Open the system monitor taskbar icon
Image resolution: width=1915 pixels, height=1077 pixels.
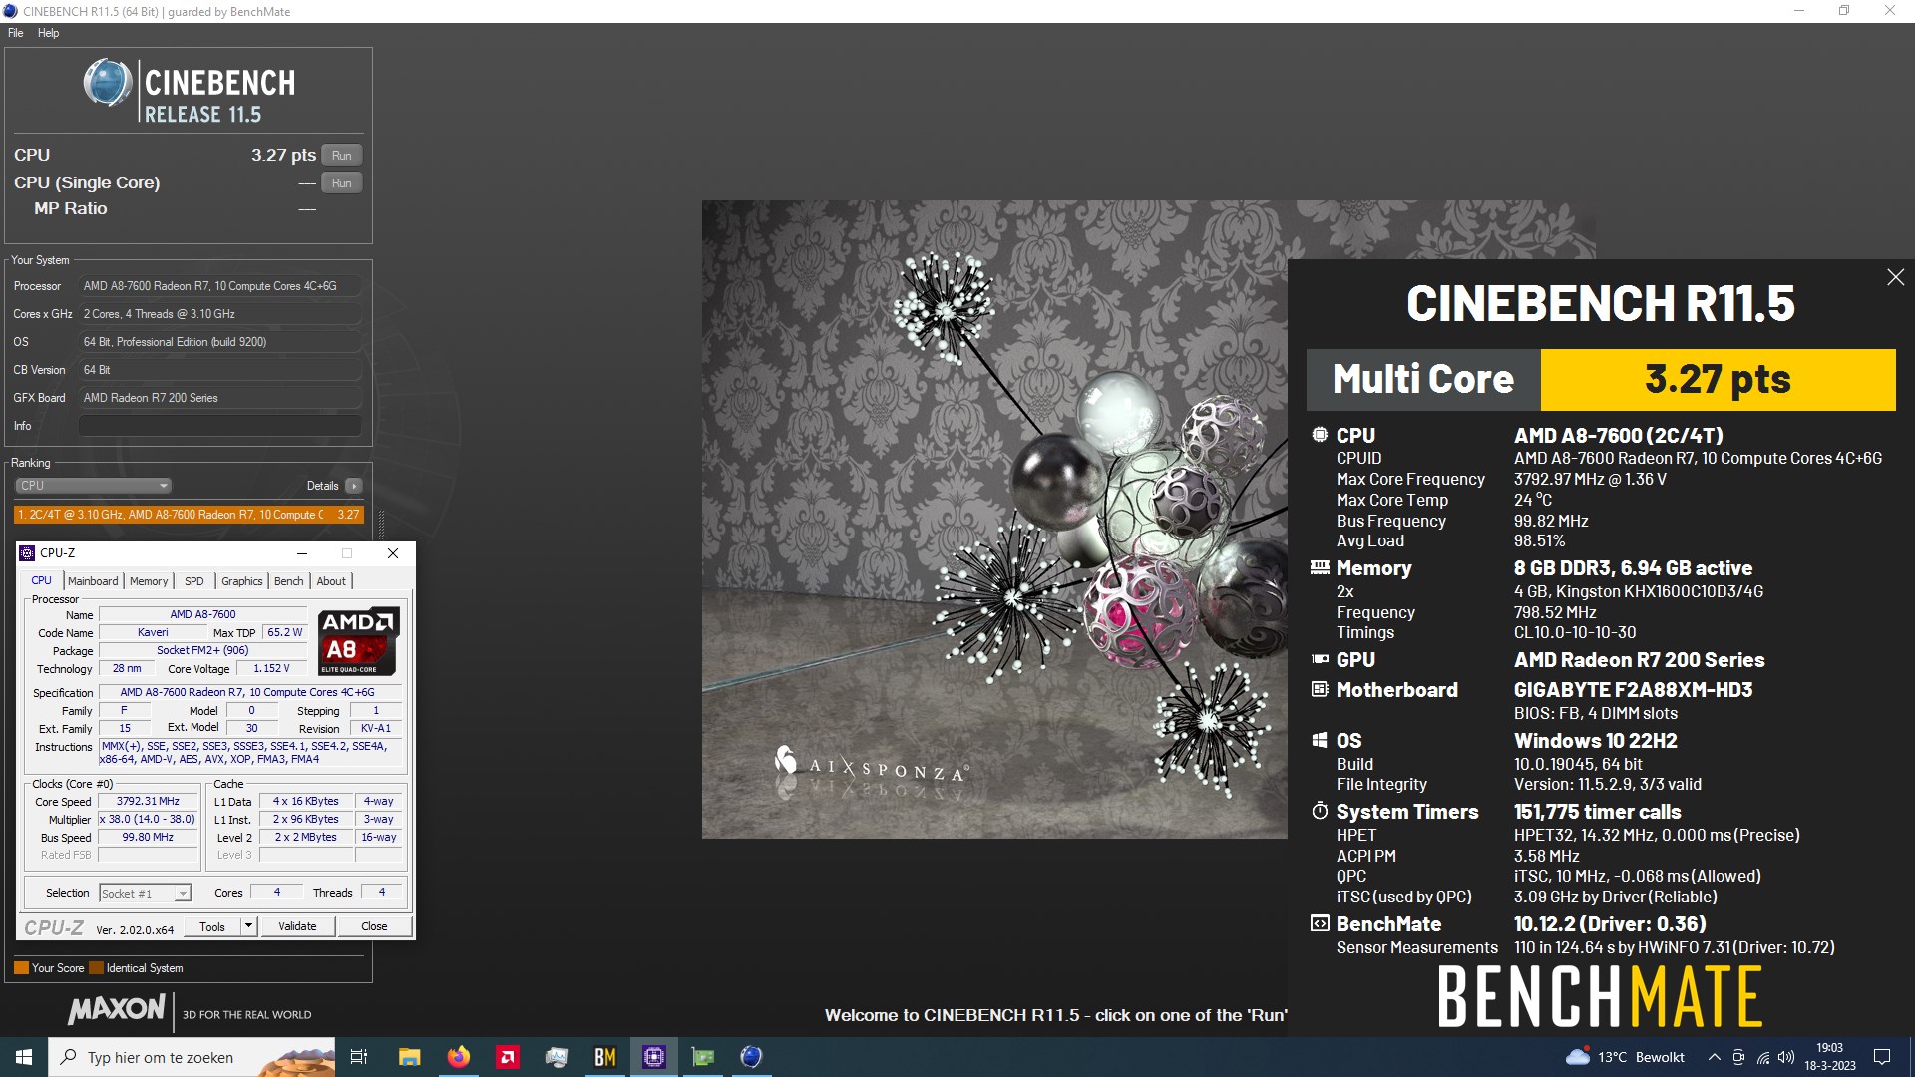click(557, 1057)
